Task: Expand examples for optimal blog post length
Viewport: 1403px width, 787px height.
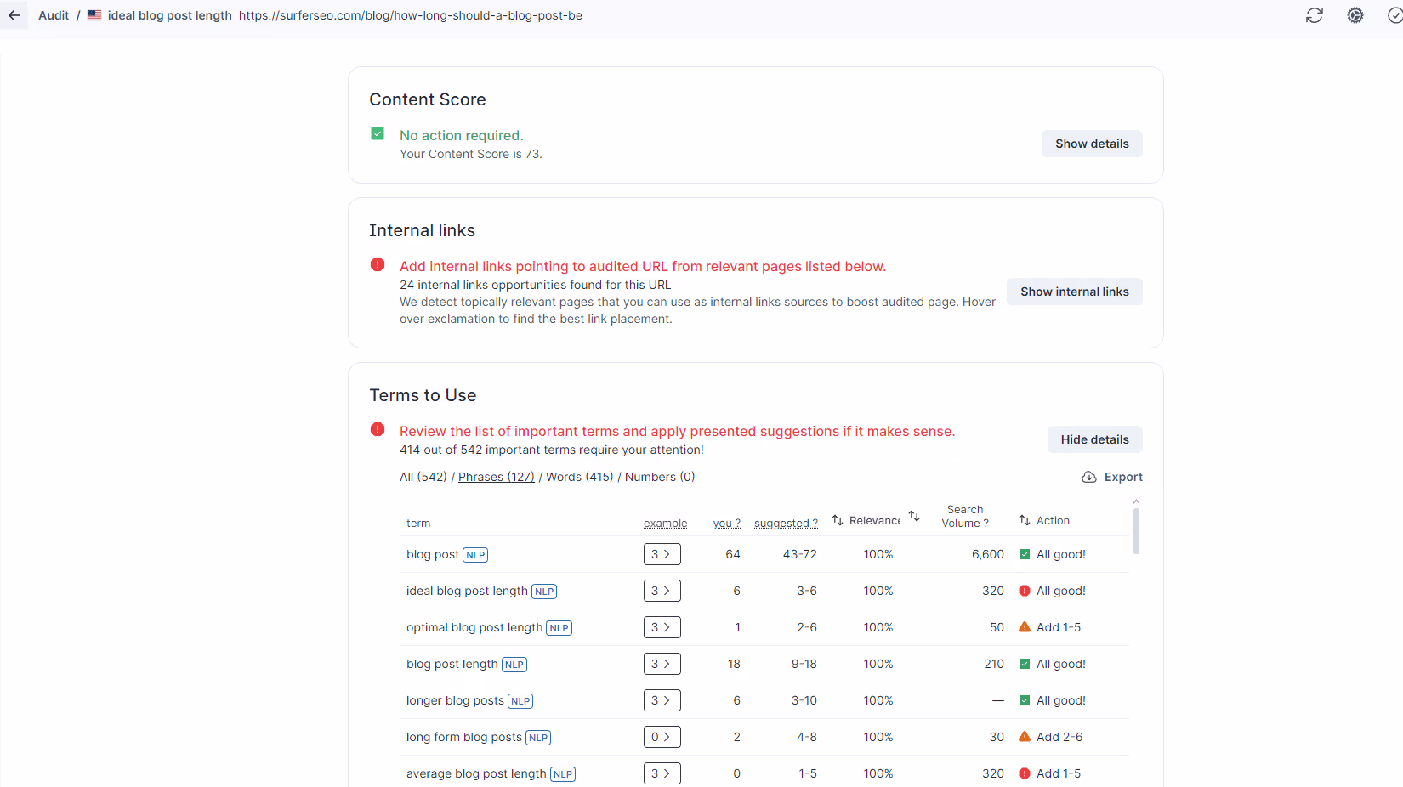Action: 662,627
